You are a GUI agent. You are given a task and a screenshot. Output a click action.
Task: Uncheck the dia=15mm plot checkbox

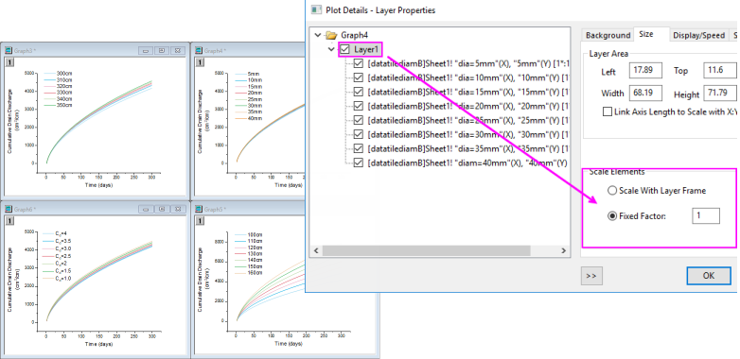359,92
